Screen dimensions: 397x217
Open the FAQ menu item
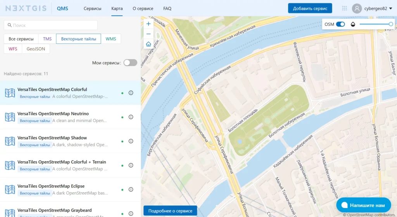[167, 9]
